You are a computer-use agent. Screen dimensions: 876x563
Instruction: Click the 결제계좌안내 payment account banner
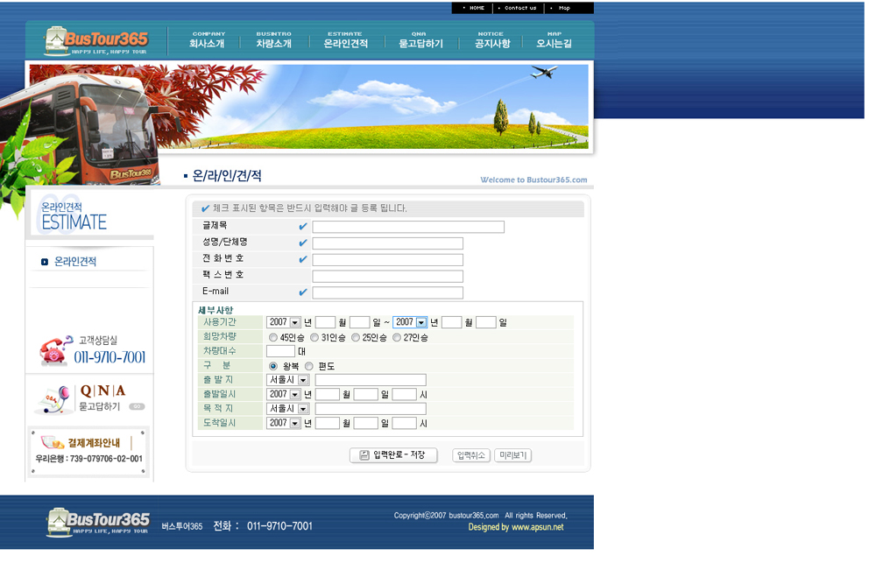click(x=88, y=450)
